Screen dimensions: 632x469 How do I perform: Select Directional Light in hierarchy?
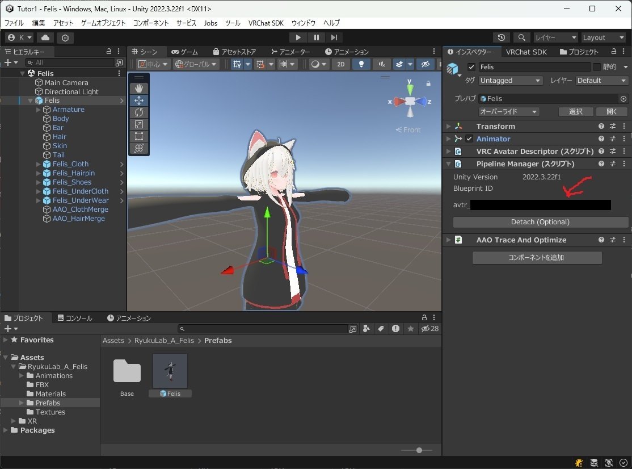click(71, 92)
